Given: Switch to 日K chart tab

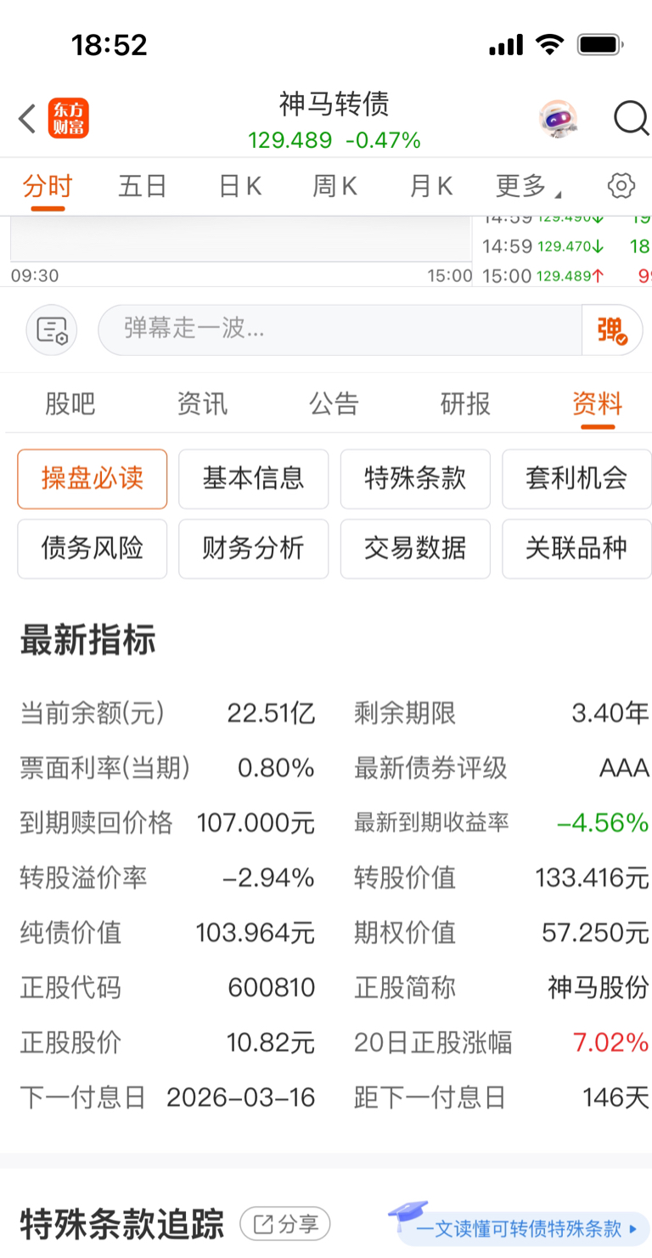Looking at the screenshot, I should [x=240, y=186].
